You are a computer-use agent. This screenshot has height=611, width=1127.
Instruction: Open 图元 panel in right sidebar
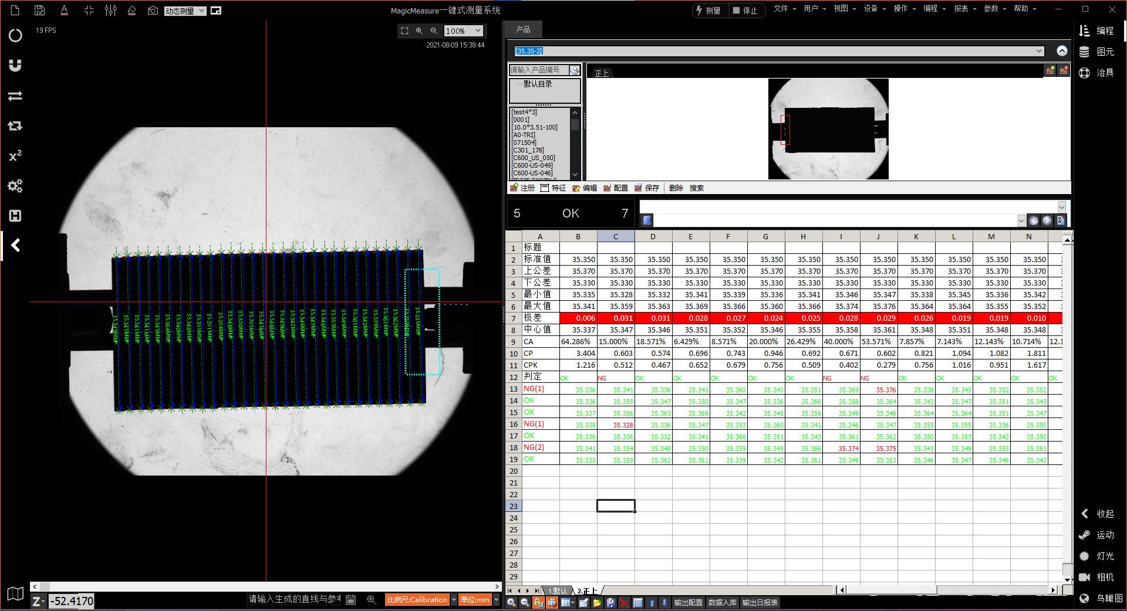click(1096, 52)
